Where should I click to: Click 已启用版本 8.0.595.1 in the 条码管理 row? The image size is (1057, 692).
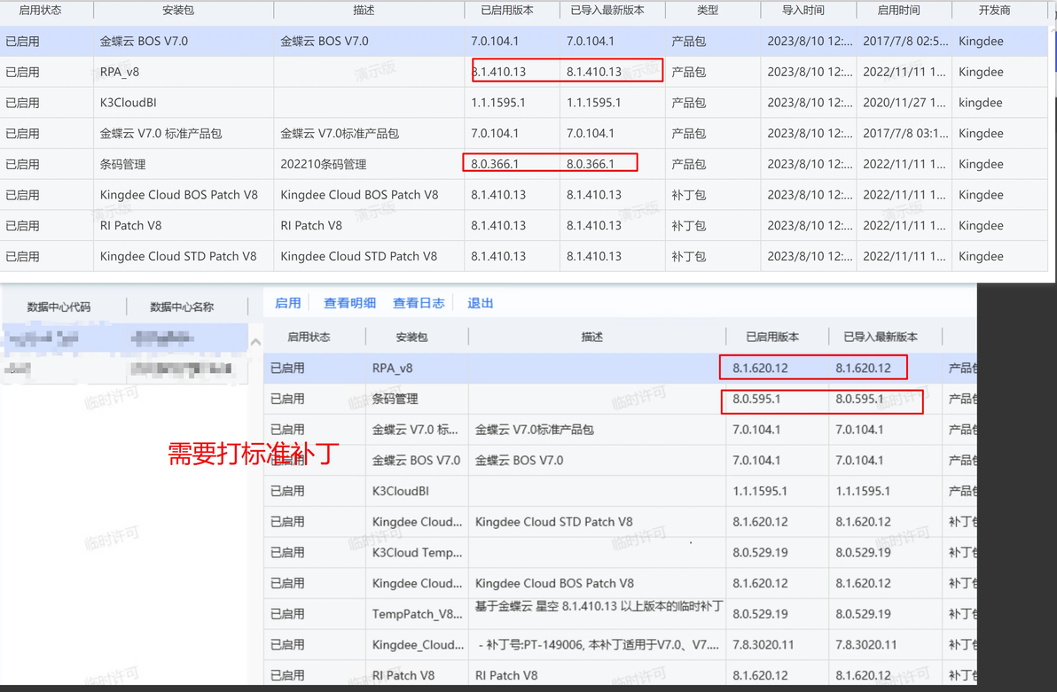(756, 399)
